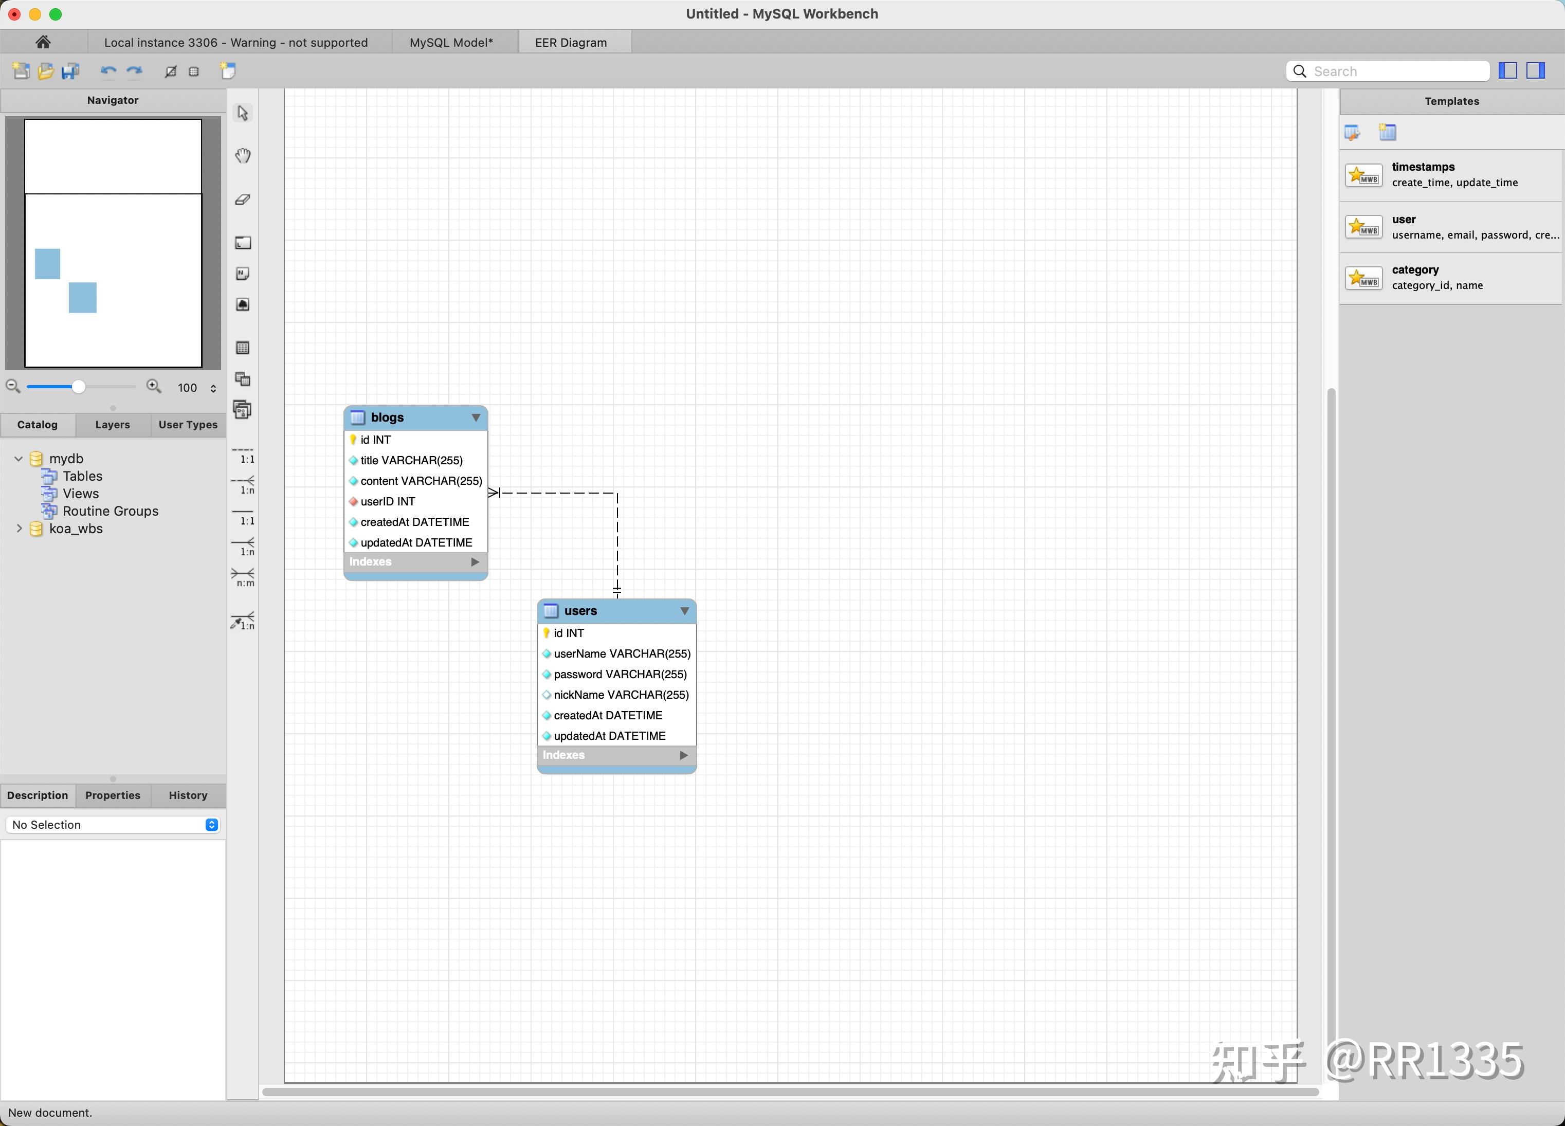Switch to the EER Diagram tab
1565x1126 pixels.
point(572,42)
